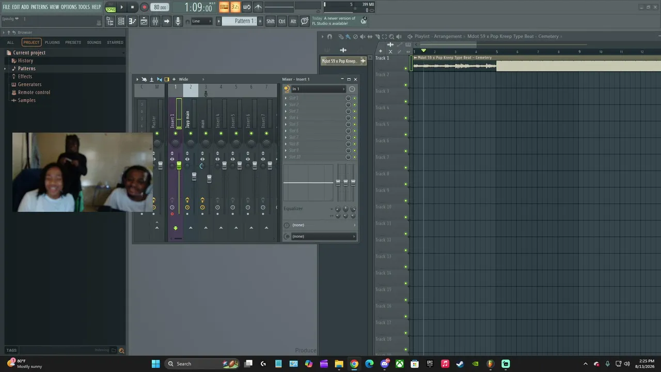Open the FILE menu

pos(6,7)
